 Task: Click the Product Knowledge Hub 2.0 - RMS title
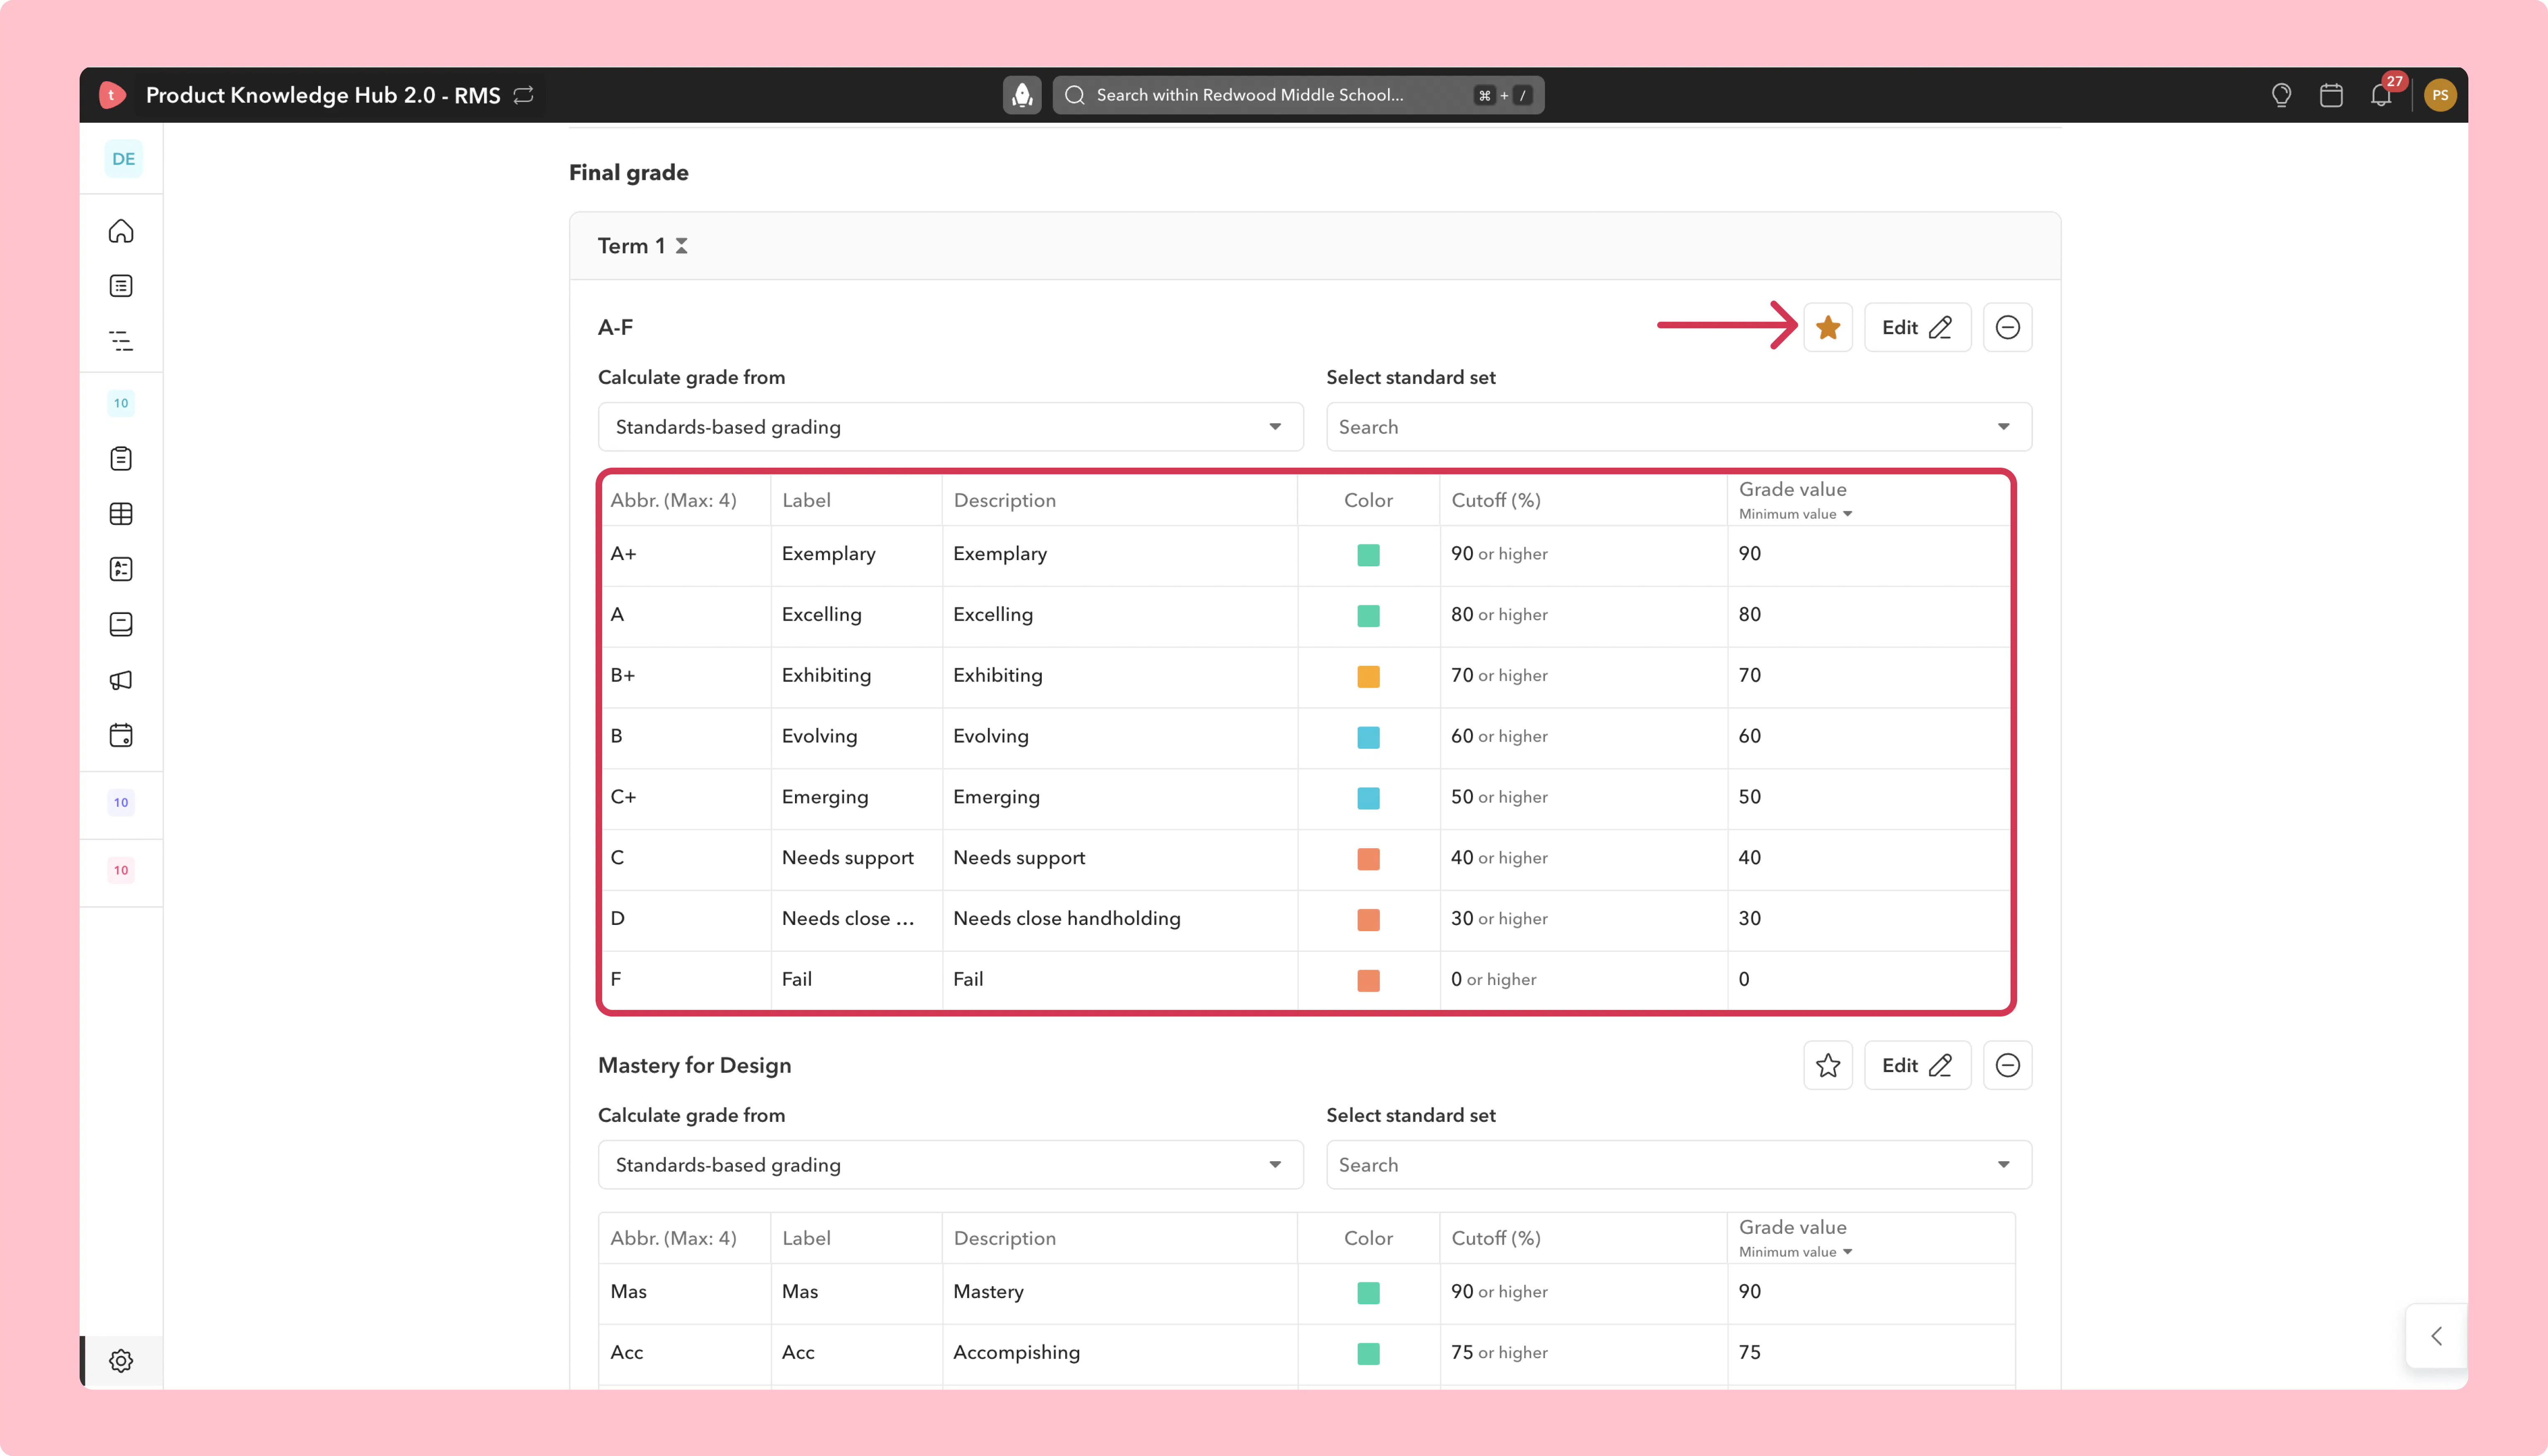323,95
